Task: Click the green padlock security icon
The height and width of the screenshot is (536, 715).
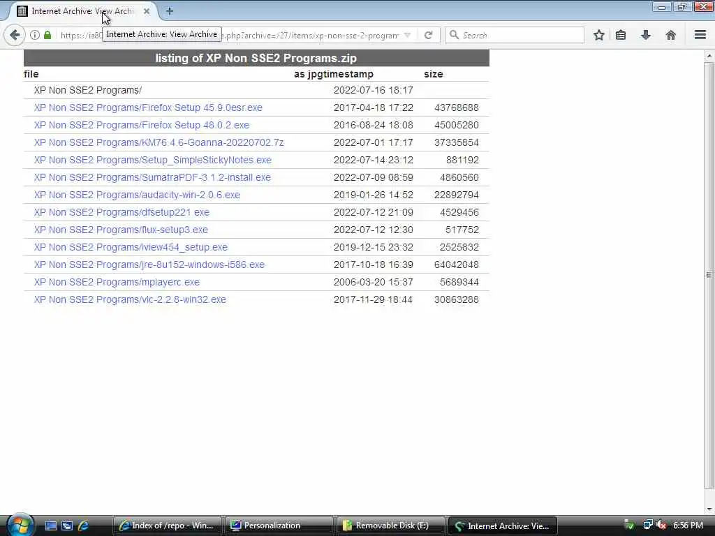Action: click(47, 35)
